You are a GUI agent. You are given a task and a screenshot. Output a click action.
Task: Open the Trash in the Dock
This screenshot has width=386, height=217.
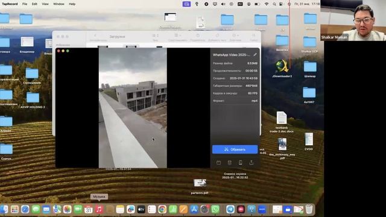(x=309, y=209)
